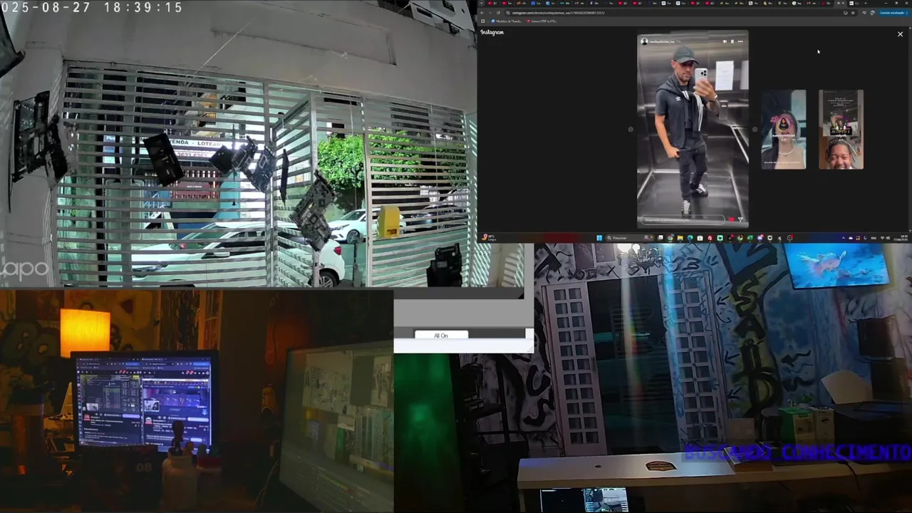
Task: Click the taskbar search box
Action: coord(630,238)
